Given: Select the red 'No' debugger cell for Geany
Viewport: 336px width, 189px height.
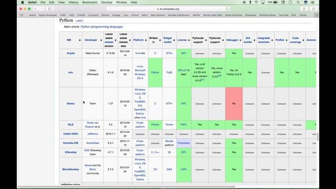Looking at the screenshot, I should pyautogui.click(x=234, y=103).
